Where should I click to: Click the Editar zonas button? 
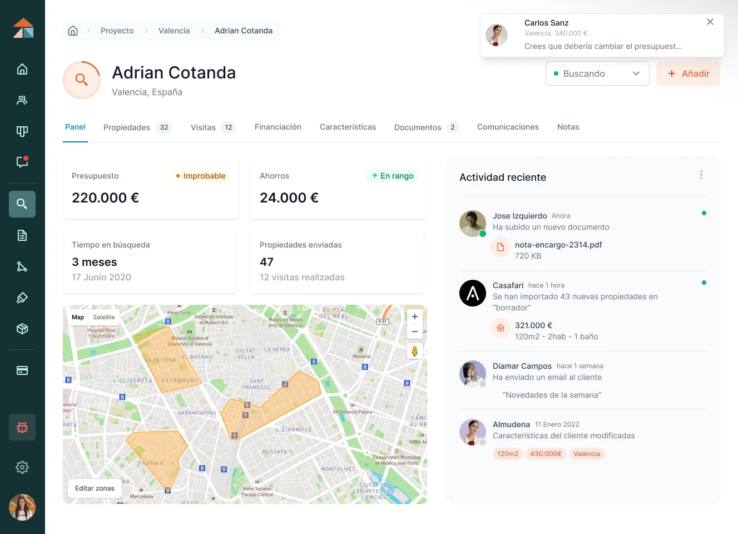[x=95, y=488]
